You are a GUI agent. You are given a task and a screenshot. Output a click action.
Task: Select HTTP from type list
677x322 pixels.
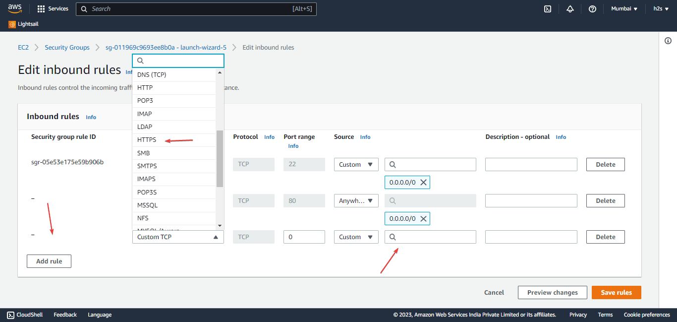click(x=174, y=88)
